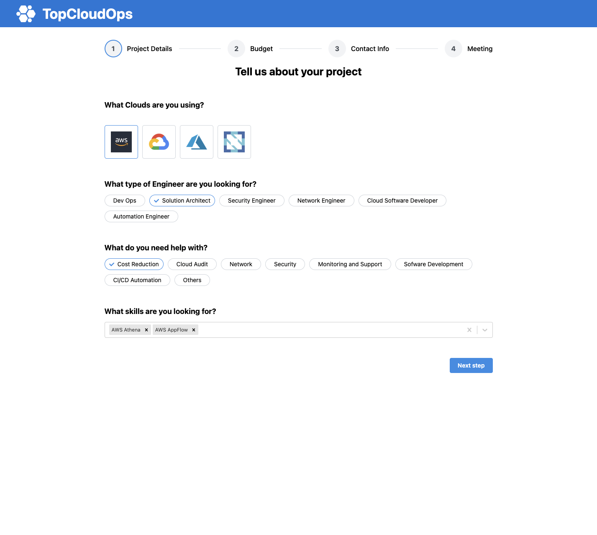Enable the Sofware Development help option
Image resolution: width=597 pixels, height=535 pixels.
(x=433, y=264)
